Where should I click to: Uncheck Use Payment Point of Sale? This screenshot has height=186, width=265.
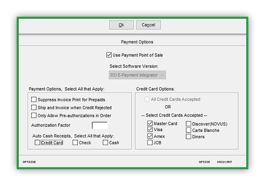pos(109,55)
